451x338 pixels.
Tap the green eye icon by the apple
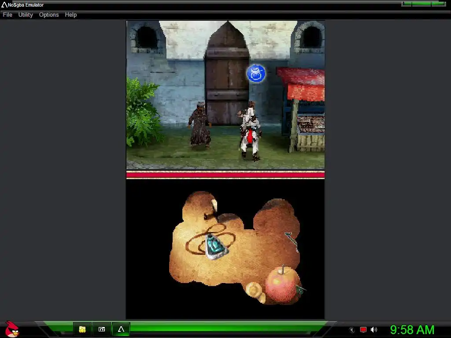[301, 290]
